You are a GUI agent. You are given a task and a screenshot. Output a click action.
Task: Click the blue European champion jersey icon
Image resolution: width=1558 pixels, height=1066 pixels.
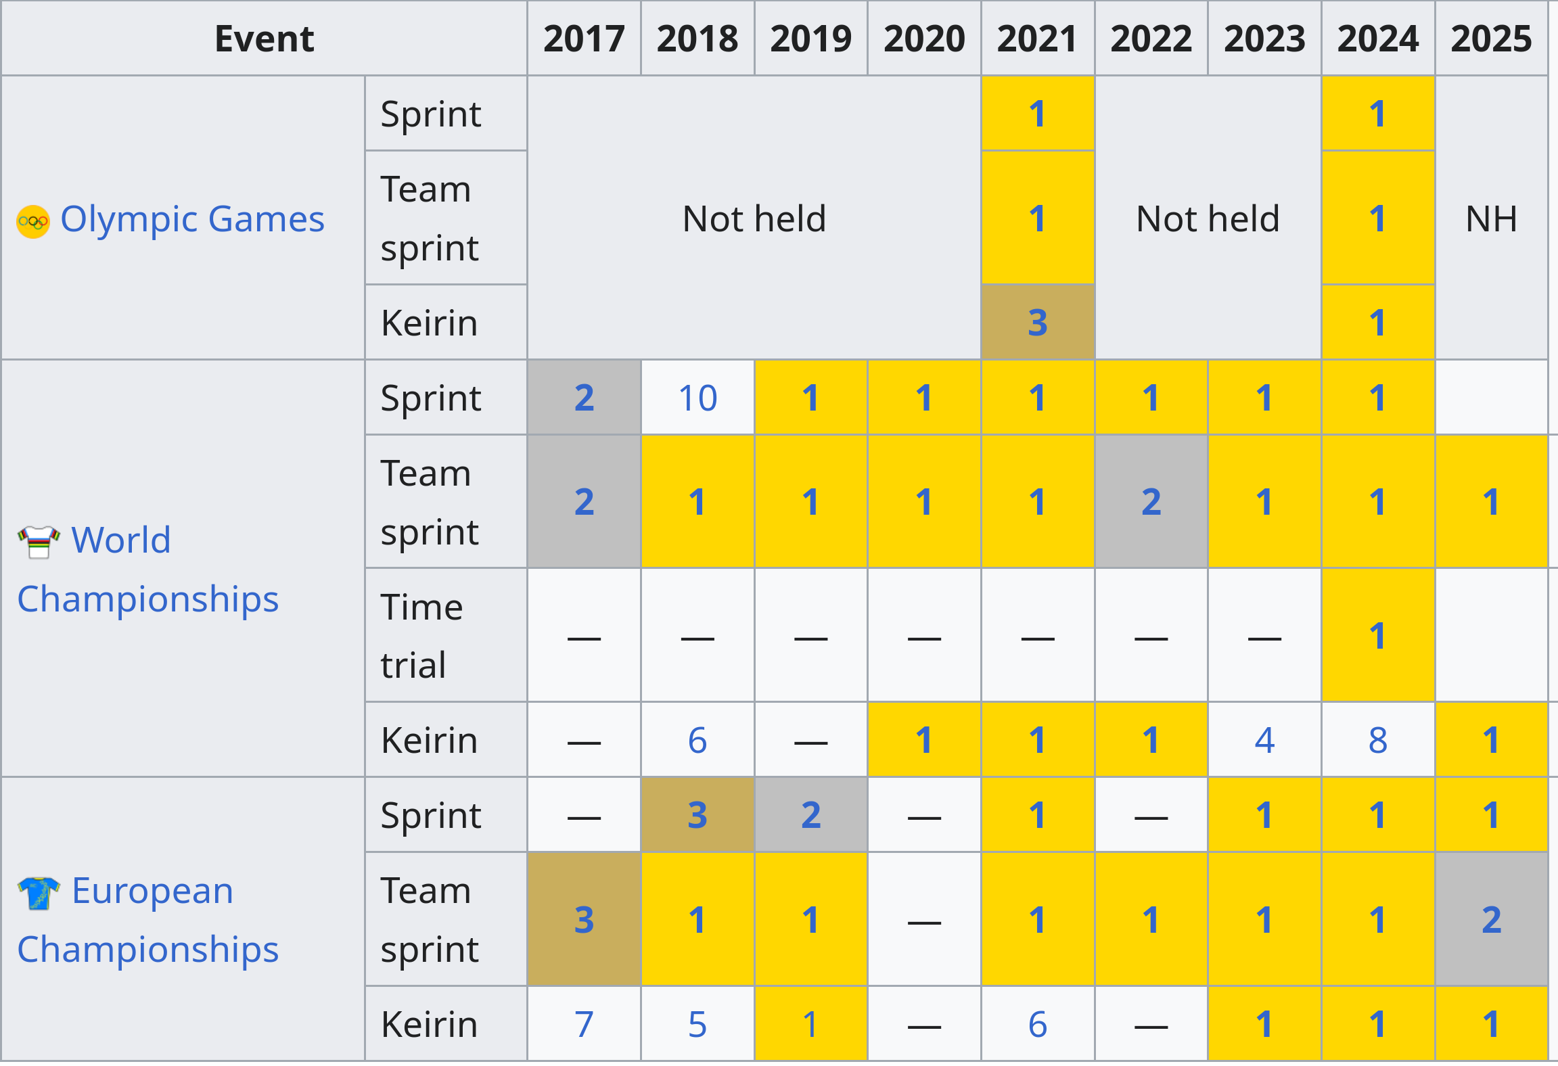pos(39,892)
